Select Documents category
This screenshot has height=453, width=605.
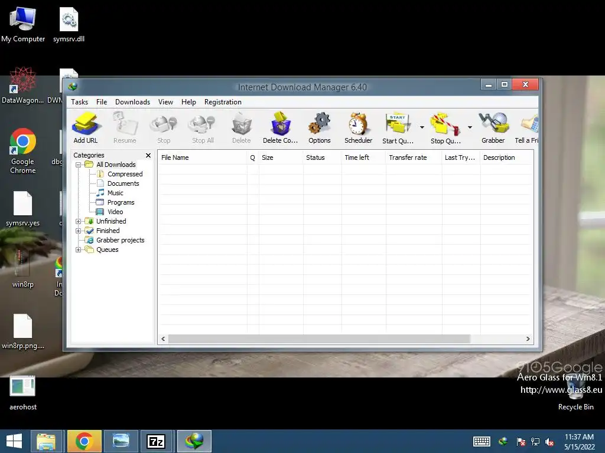123,184
